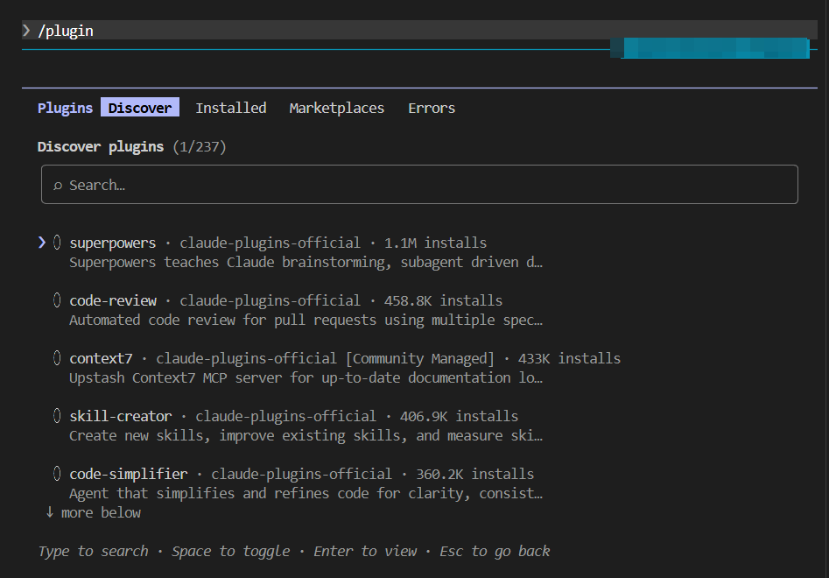
Task: Click the '(1/237)' plugin counter
Action: [200, 146]
